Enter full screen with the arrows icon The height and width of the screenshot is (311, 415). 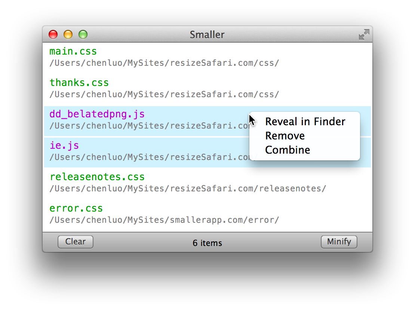tap(364, 34)
